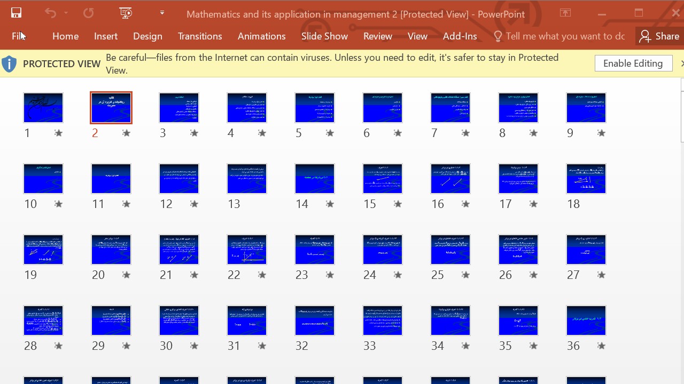Click transition star icon under slide 17
Viewport: 684px width, 384px height.
tap(533, 204)
